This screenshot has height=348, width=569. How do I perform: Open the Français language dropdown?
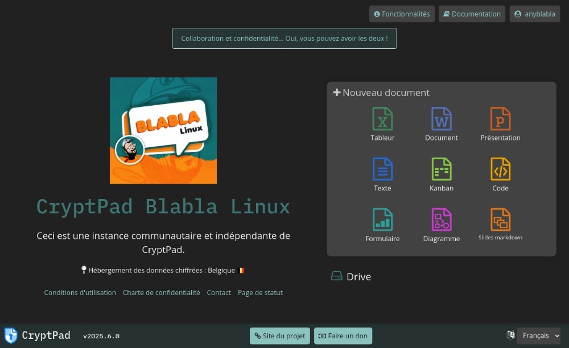[538, 336]
